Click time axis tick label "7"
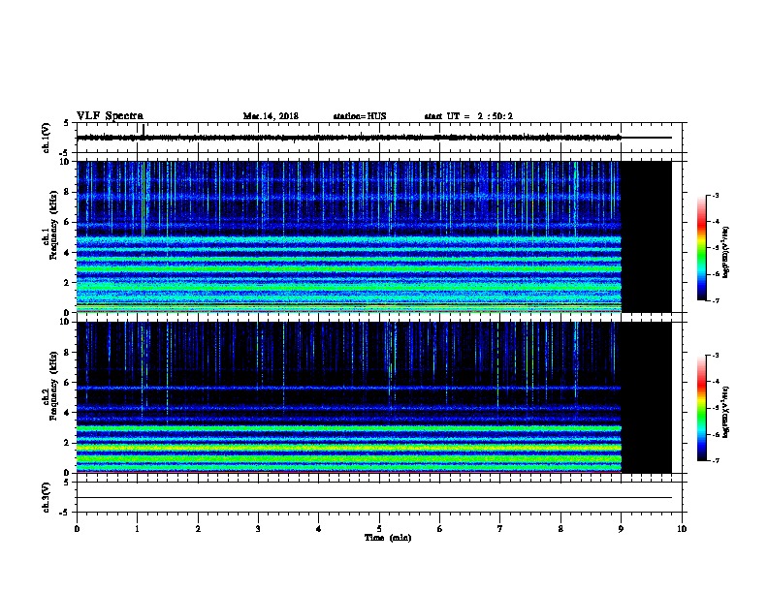This screenshot has height=593, width=768. 500,529
